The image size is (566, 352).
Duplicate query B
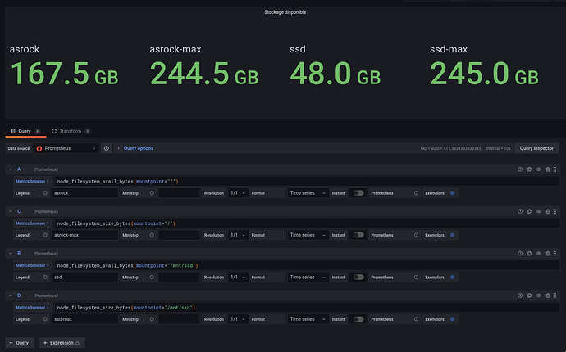529,254
